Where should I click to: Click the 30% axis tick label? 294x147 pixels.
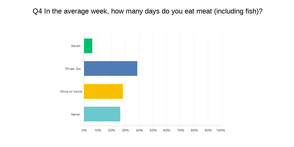[125, 130]
